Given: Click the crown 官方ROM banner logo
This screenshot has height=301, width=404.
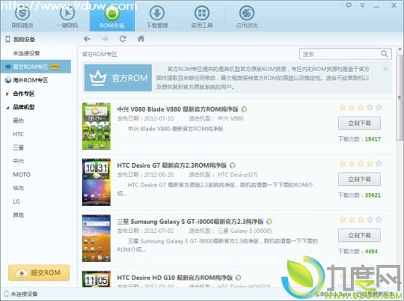Looking at the screenshot, I should click(x=118, y=78).
